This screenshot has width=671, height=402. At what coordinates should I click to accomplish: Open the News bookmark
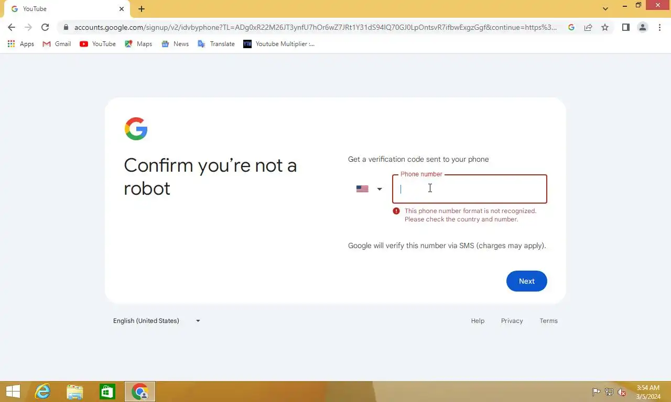tap(175, 44)
